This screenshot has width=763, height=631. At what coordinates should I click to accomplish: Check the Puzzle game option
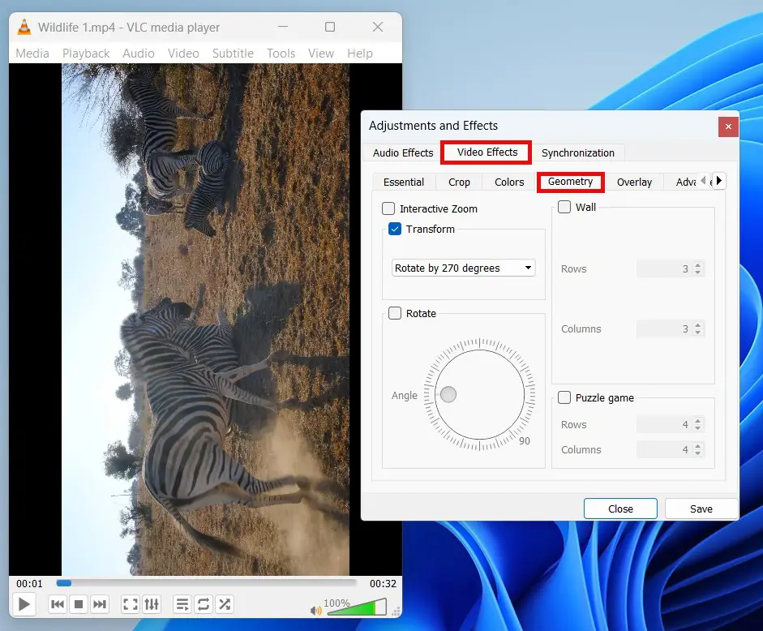pos(564,397)
